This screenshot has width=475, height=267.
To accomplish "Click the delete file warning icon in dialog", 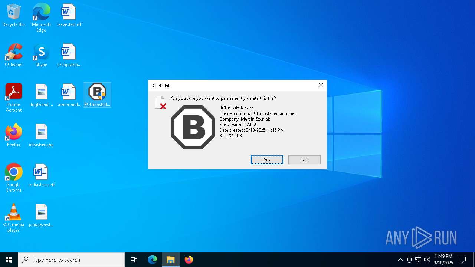I will click(160, 103).
